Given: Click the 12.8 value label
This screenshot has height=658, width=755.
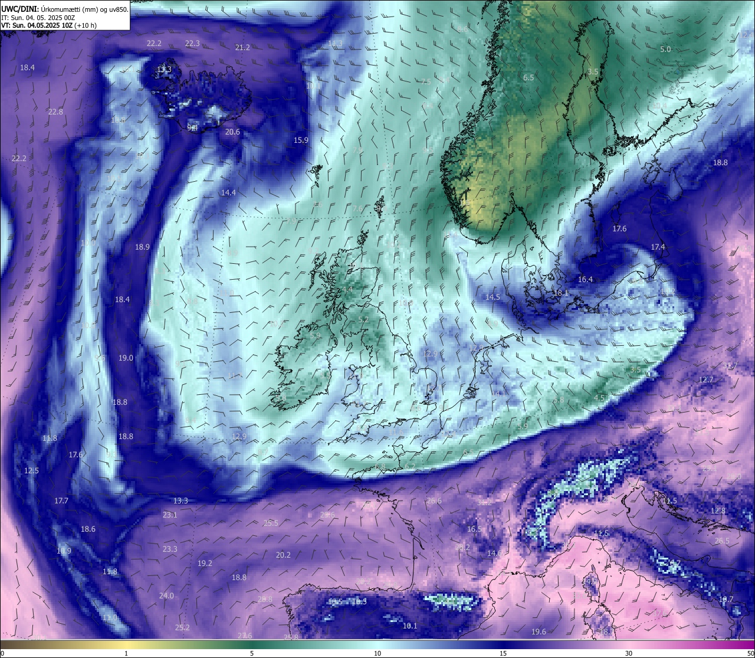Looking at the screenshot, I should (x=718, y=510).
